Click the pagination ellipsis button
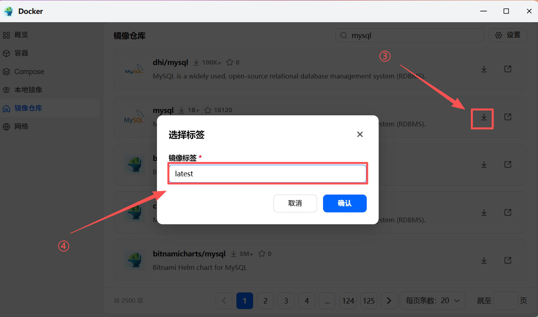The height and width of the screenshot is (317, 538). pyautogui.click(x=327, y=301)
